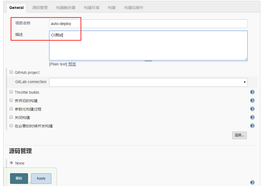Screen dimensions: 263x186
Task: Open help for Throttle builds
Action: tap(252, 92)
